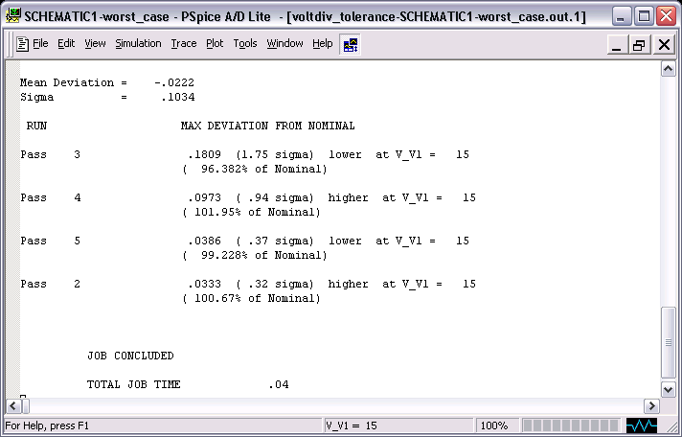Click the '96.382% of Nominal' text
Screen dimensions: 682x437
point(254,169)
